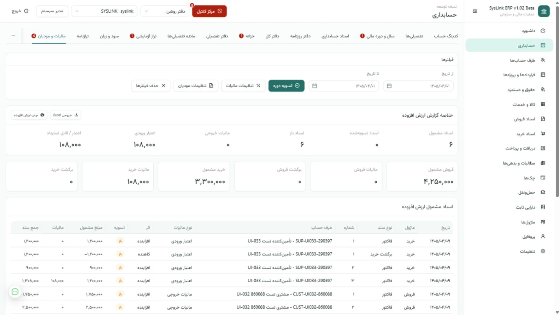Click the حذف فیلترها button
Viewport: 560px width, 315px height.
point(151,86)
